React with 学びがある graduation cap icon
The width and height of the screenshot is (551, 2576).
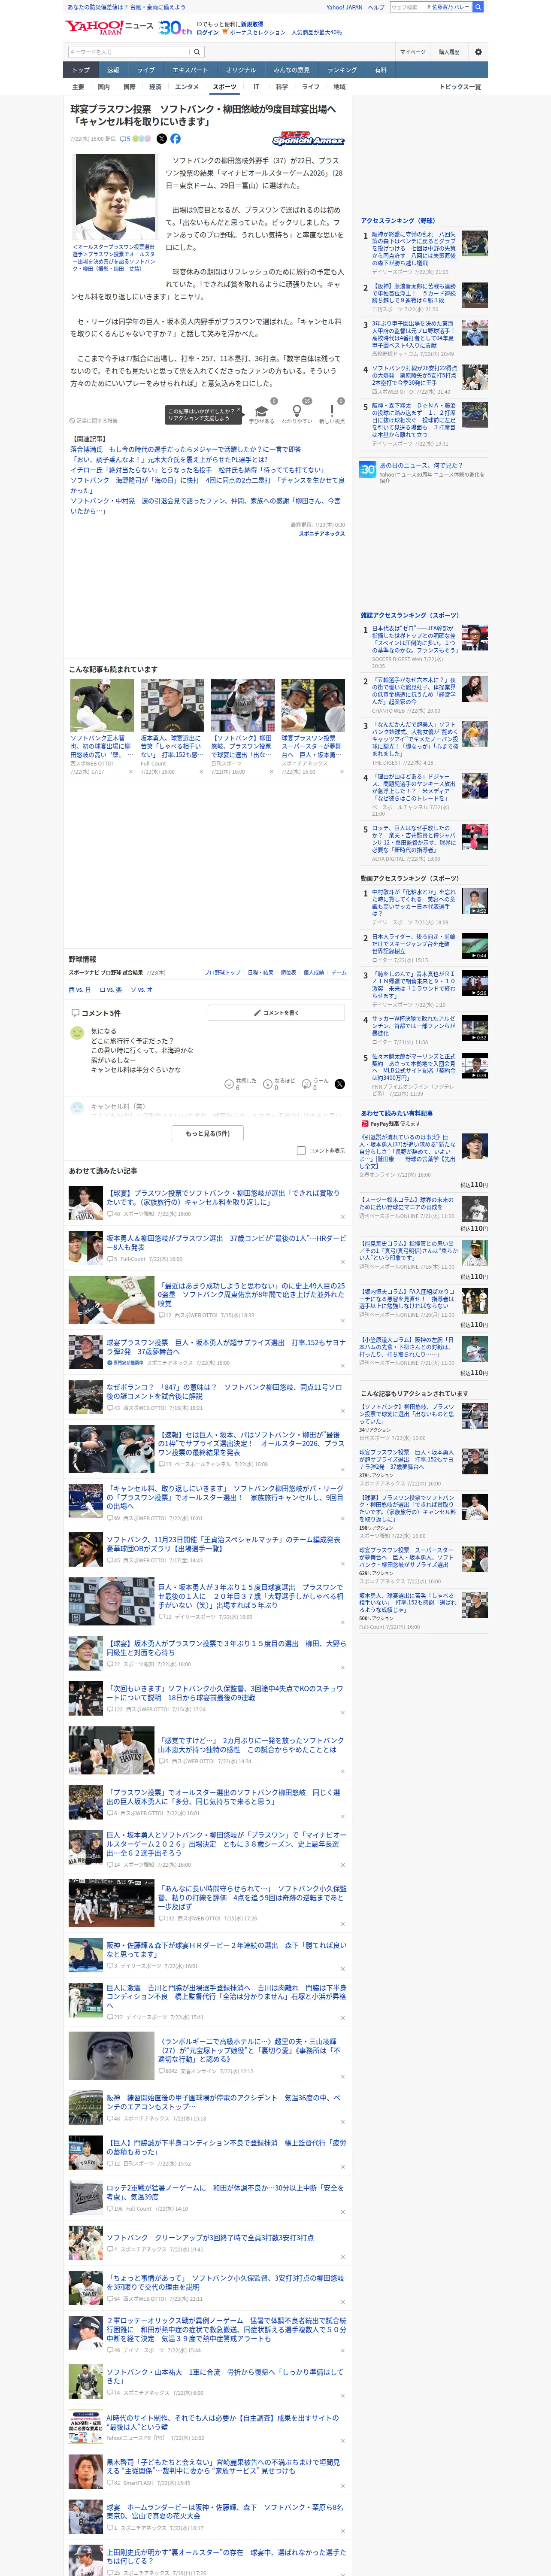(x=261, y=410)
